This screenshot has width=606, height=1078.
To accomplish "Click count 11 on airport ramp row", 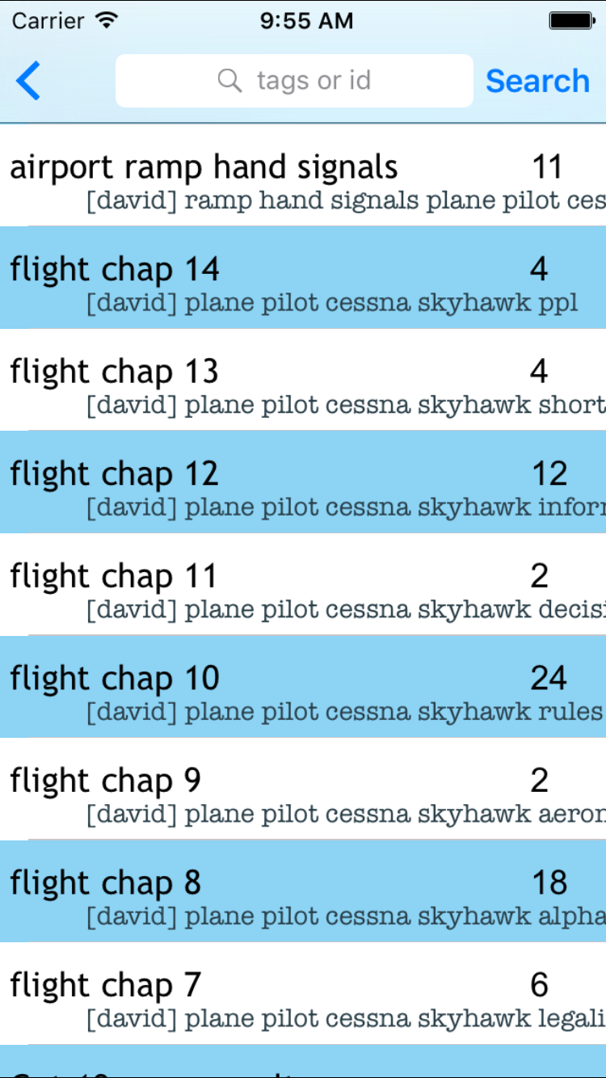I will [x=547, y=168].
